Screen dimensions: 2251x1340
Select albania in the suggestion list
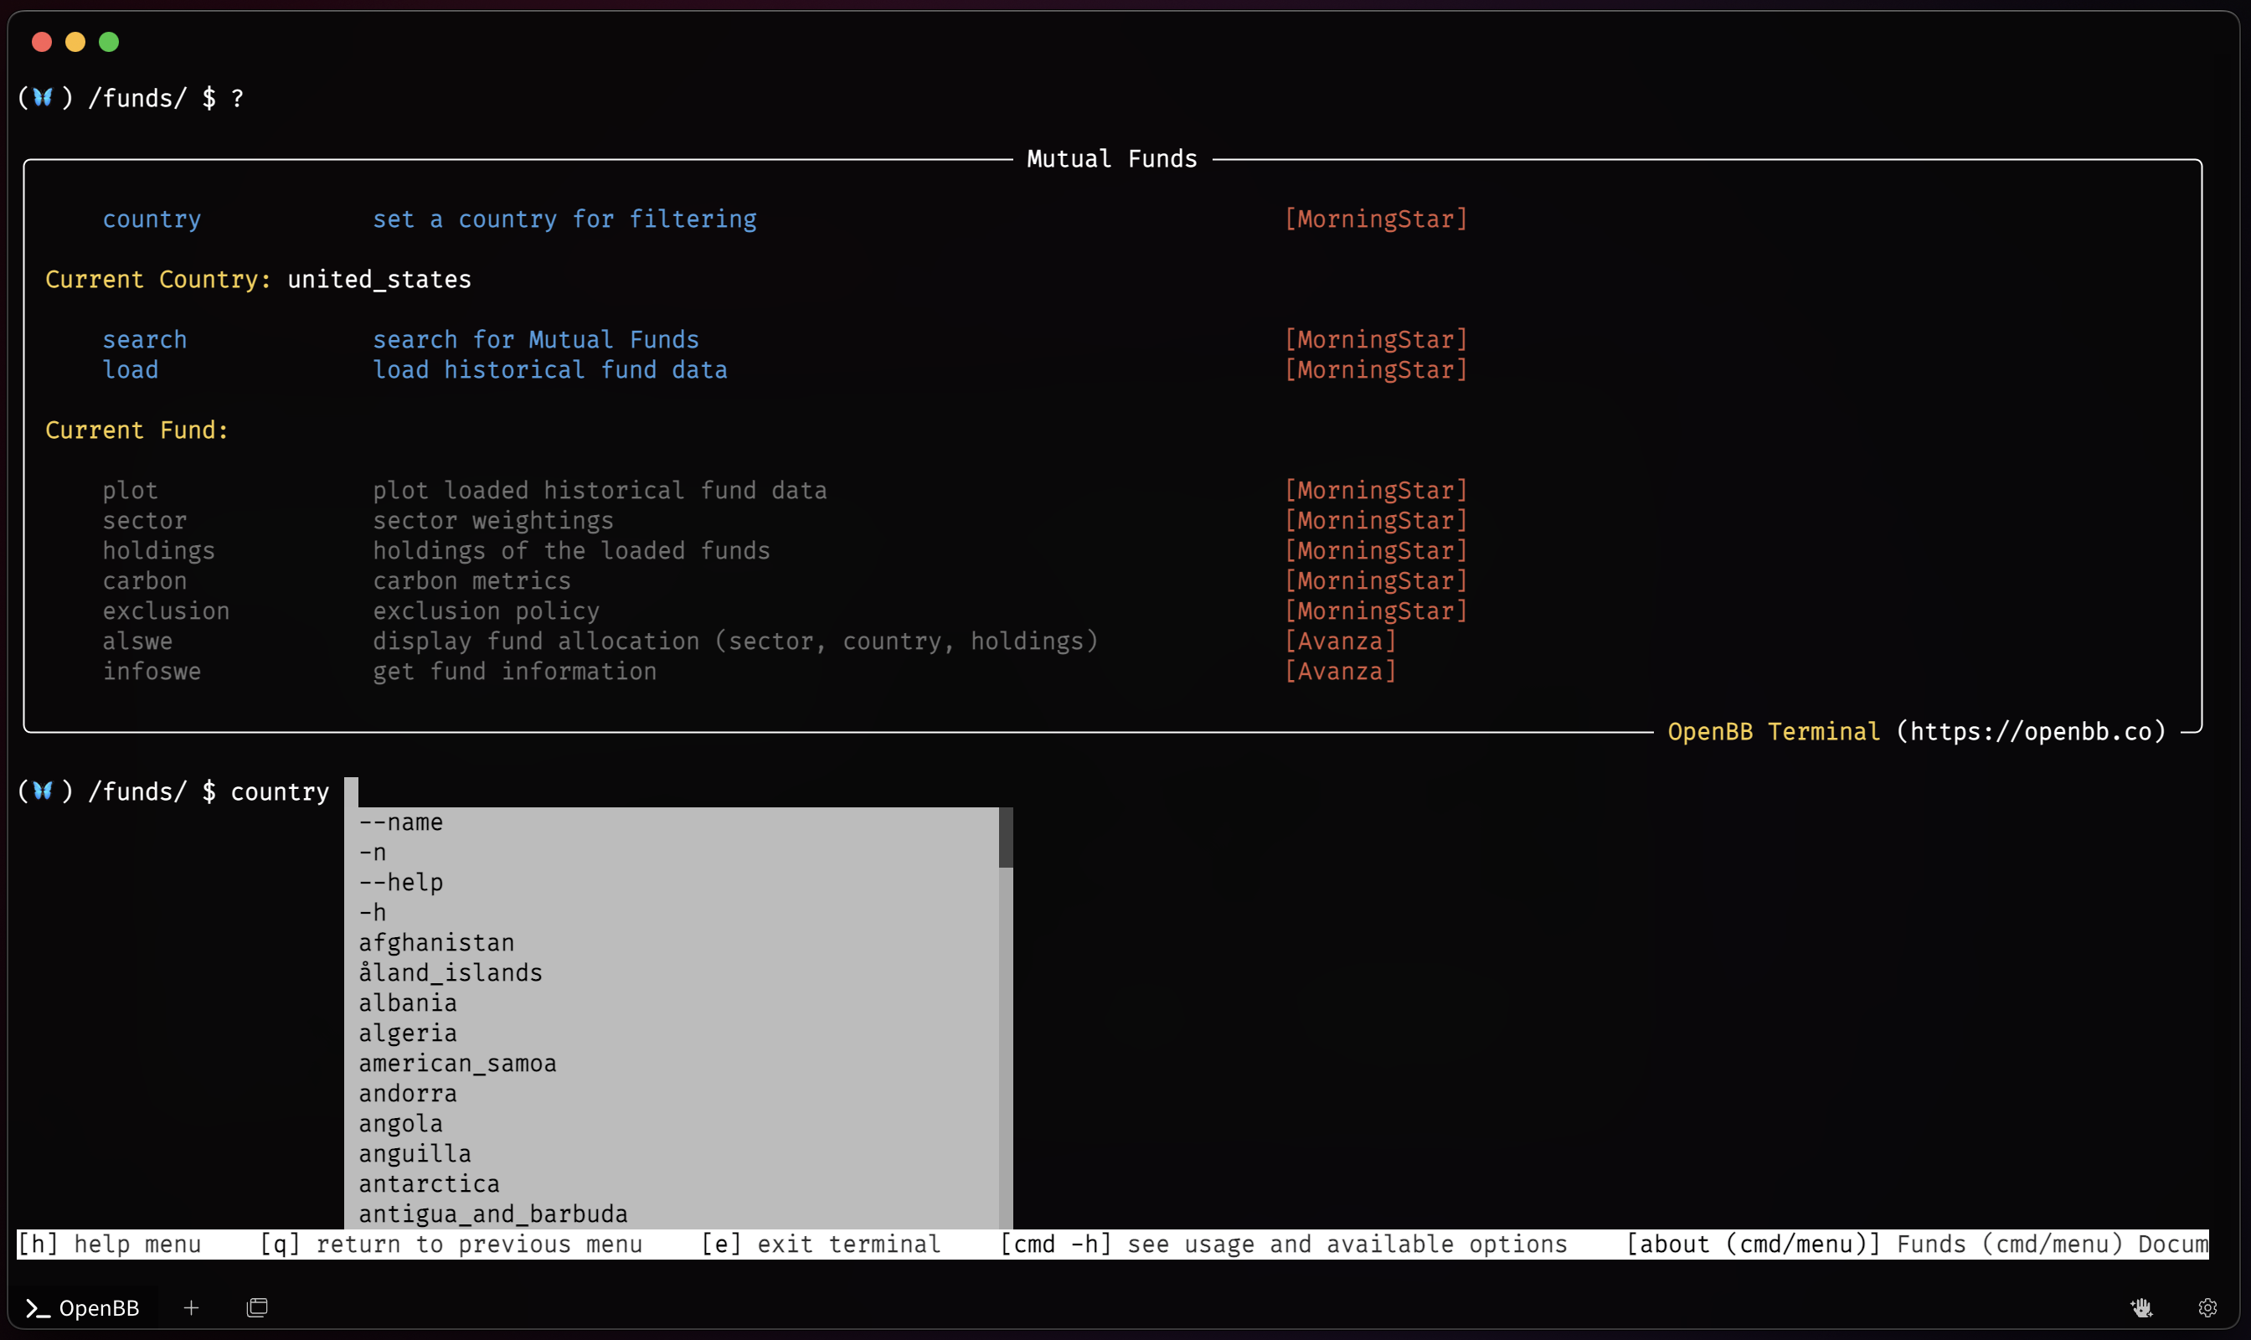[x=672, y=1003]
